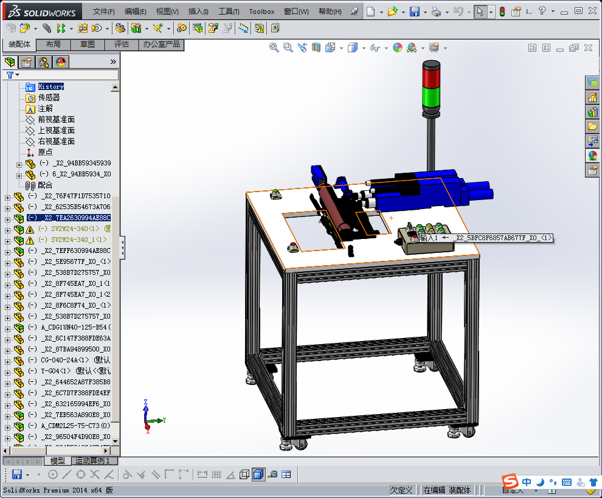Click the Smart Fasteners icon
Viewport: 602px width, 498px height.
point(83,28)
